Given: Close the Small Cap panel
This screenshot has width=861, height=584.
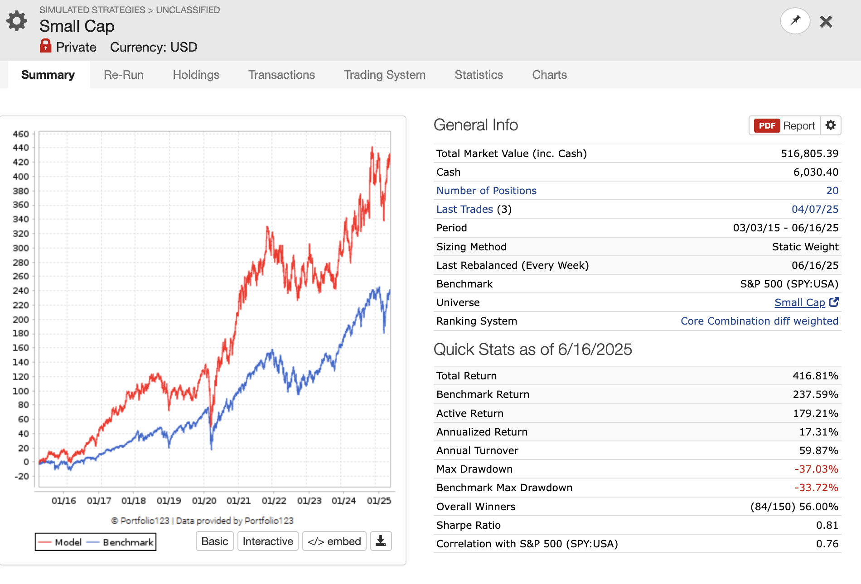Looking at the screenshot, I should (x=826, y=21).
